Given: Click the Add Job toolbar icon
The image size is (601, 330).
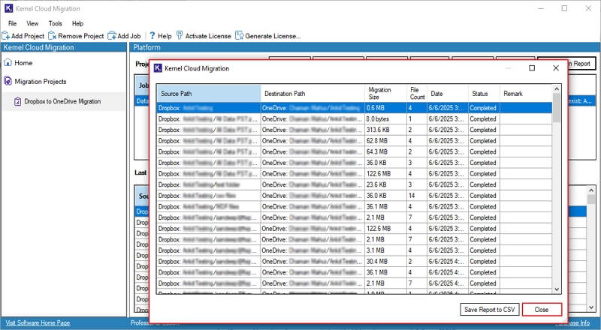Looking at the screenshot, I should coord(111,36).
